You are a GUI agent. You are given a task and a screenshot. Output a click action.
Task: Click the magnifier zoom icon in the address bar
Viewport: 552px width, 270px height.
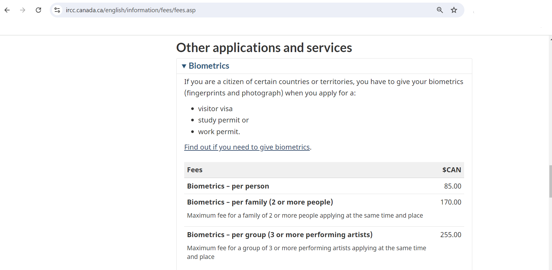440,10
